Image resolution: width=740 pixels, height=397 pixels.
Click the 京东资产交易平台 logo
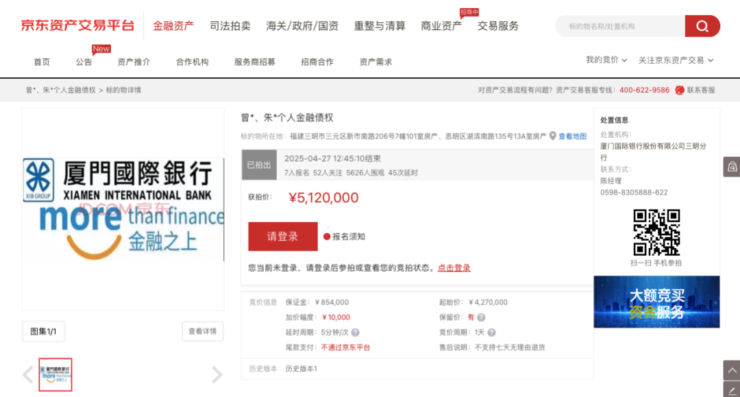tap(77, 25)
